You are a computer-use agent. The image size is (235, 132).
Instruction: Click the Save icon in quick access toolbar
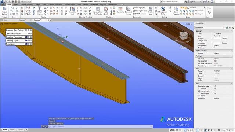(13, 1)
